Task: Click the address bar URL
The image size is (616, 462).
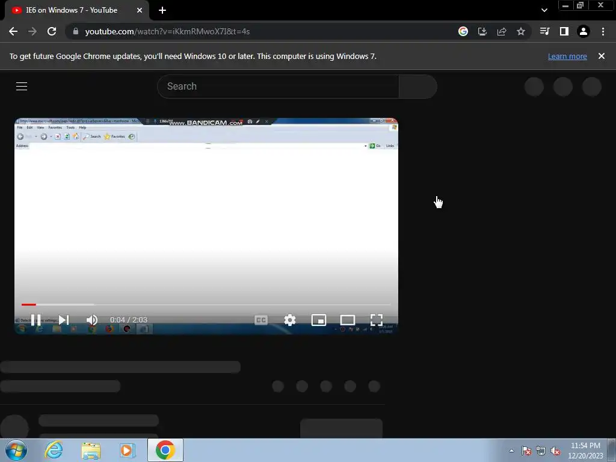Action: point(167,31)
